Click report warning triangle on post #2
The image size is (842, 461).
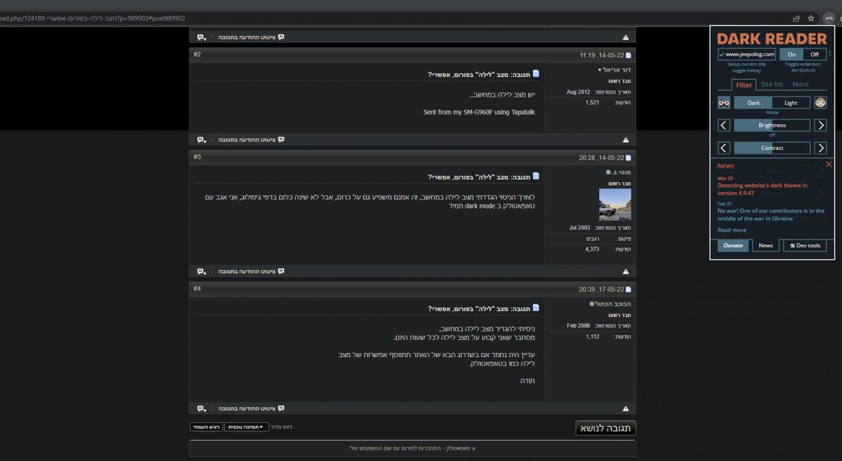point(626,140)
